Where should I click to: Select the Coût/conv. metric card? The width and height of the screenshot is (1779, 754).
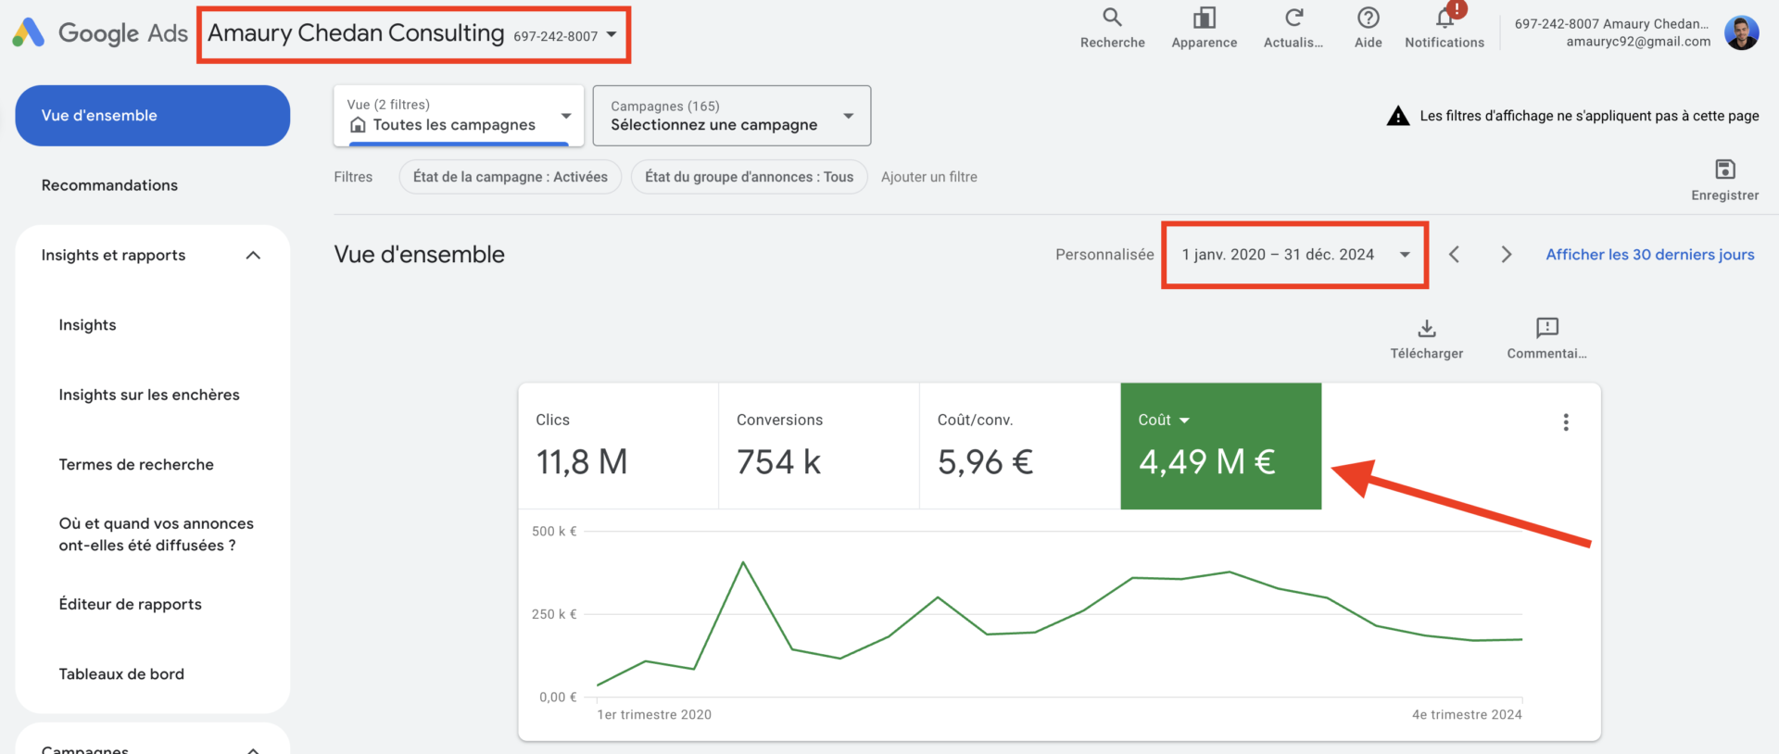pos(1020,446)
